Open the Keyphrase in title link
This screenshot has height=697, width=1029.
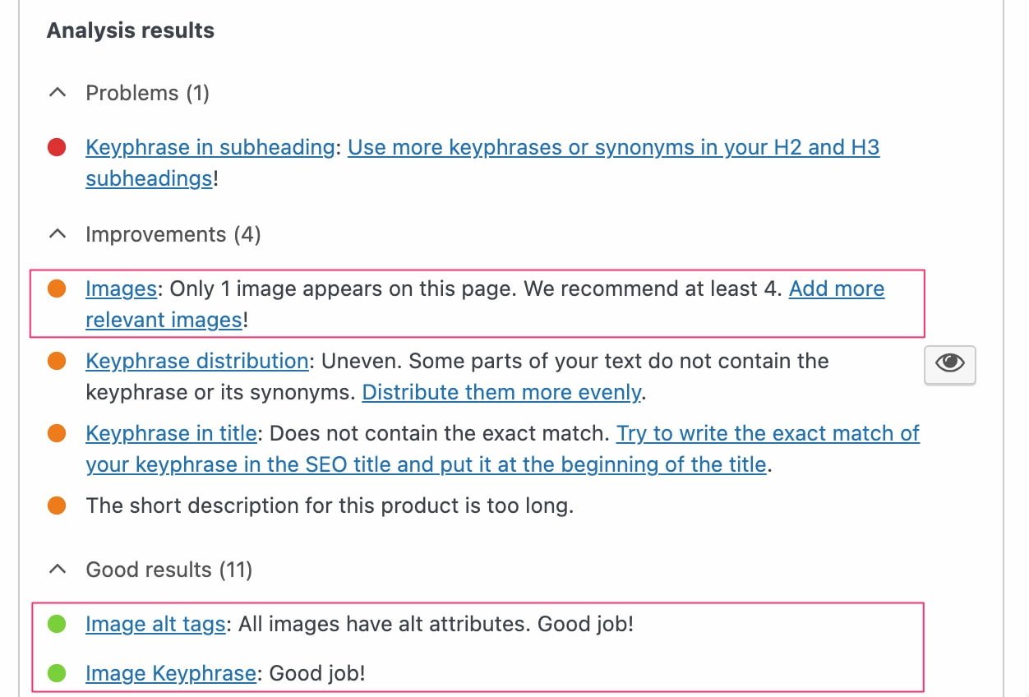(x=171, y=434)
